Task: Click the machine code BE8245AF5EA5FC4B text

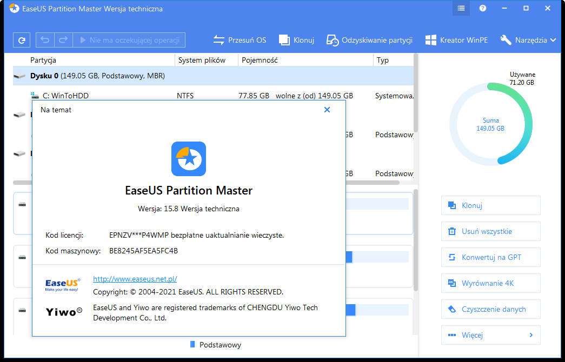Action: pos(143,251)
